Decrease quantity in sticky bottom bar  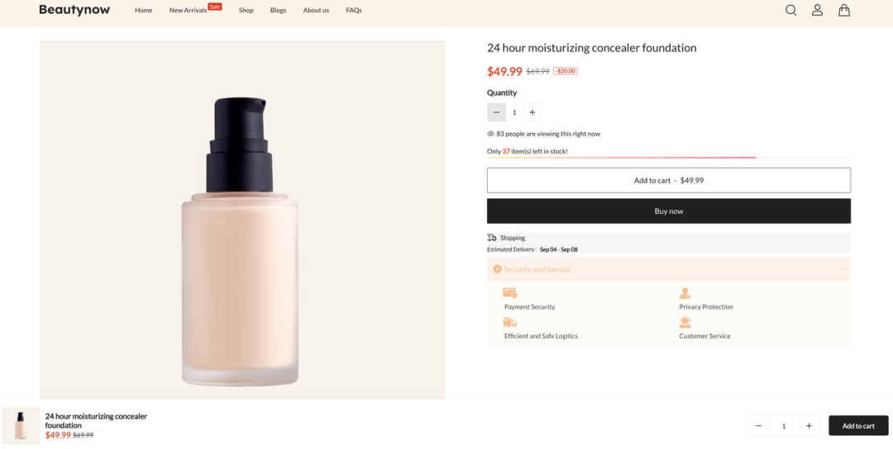(x=759, y=426)
